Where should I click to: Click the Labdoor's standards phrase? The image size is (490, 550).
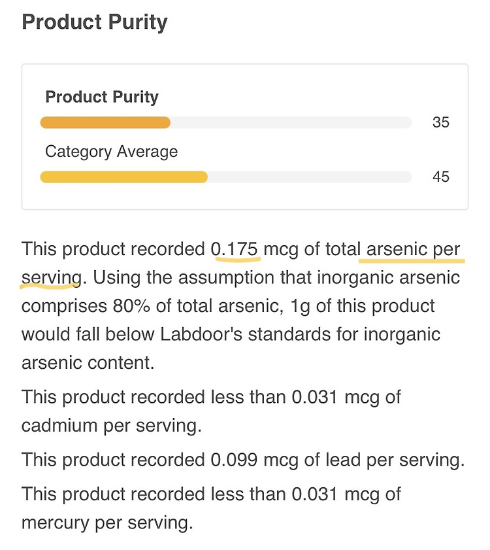tap(246, 334)
